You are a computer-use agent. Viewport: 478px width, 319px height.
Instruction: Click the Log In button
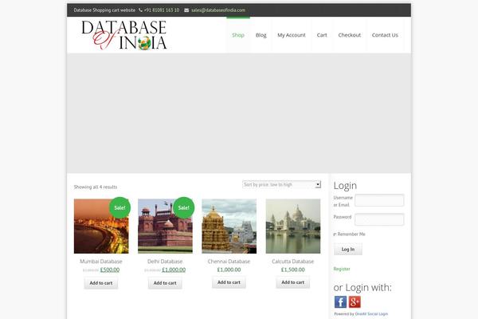[348, 249]
